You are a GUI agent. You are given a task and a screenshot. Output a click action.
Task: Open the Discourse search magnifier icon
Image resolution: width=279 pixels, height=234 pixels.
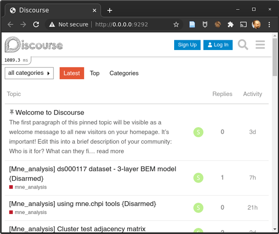[243, 44]
